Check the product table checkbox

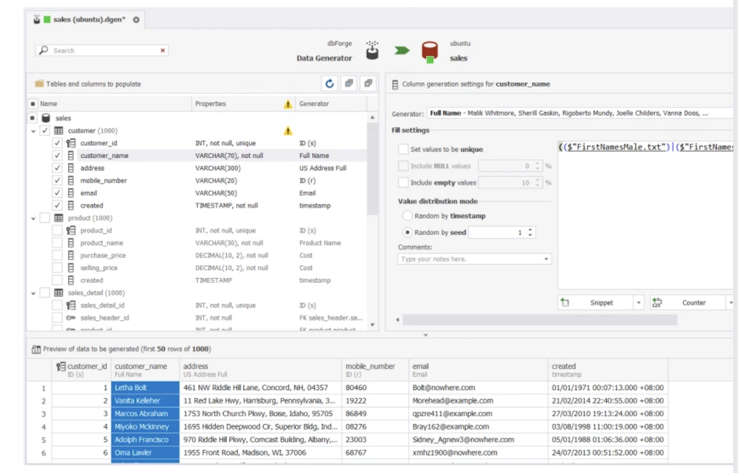(45, 218)
